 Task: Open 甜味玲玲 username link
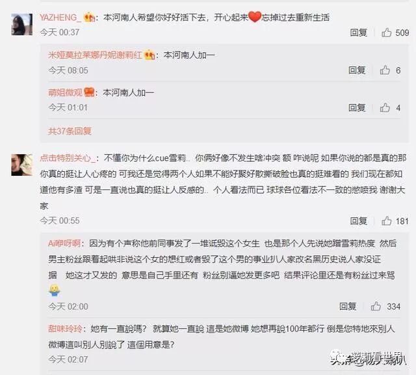click(65, 329)
